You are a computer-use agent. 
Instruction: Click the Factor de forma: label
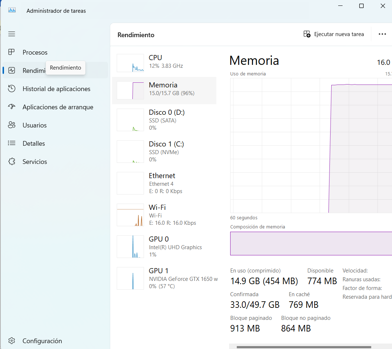(362, 288)
